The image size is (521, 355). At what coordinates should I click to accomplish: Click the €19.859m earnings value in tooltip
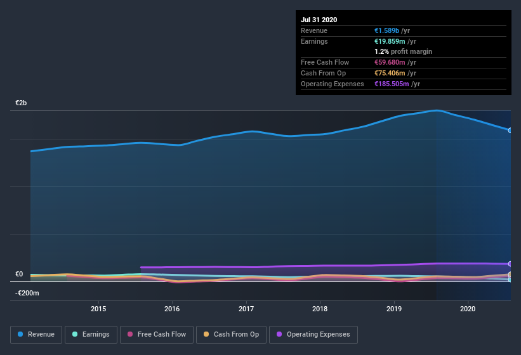tap(390, 41)
